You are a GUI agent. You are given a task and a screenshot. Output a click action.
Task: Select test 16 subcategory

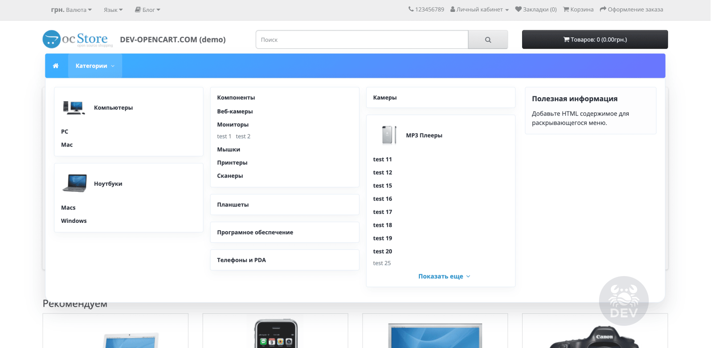pyautogui.click(x=383, y=199)
